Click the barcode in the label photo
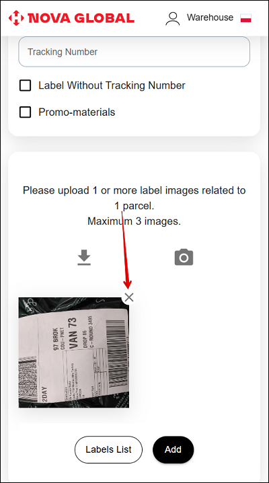Image resolution: width=269 pixels, height=483 pixels. (117, 352)
